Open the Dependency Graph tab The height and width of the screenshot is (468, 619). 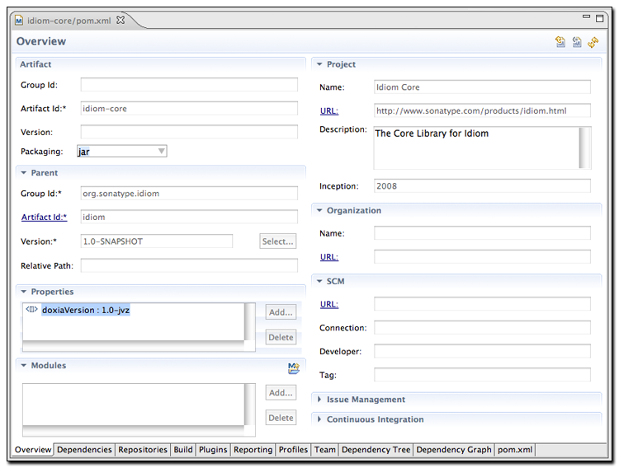point(452,450)
